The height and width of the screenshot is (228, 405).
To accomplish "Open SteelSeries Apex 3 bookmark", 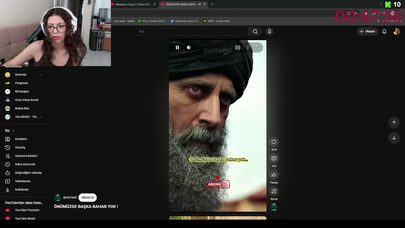I will (x=185, y=21).
